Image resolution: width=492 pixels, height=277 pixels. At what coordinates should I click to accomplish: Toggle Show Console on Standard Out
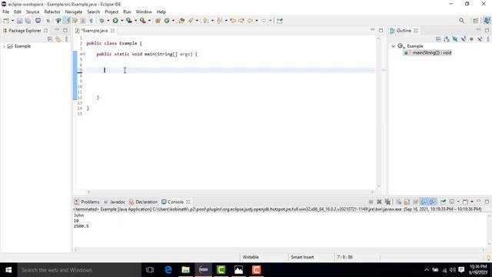pos(424,202)
